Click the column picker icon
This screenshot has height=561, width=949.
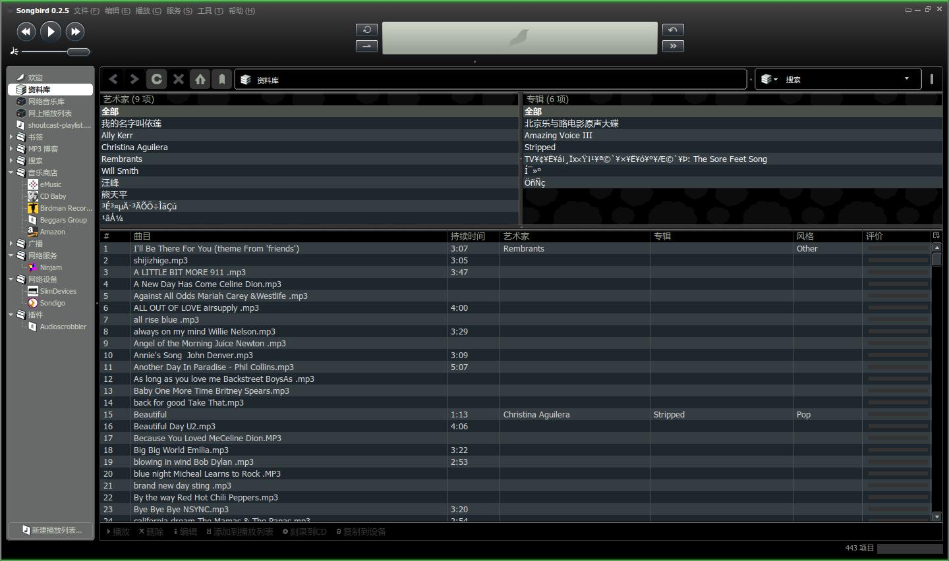[936, 236]
